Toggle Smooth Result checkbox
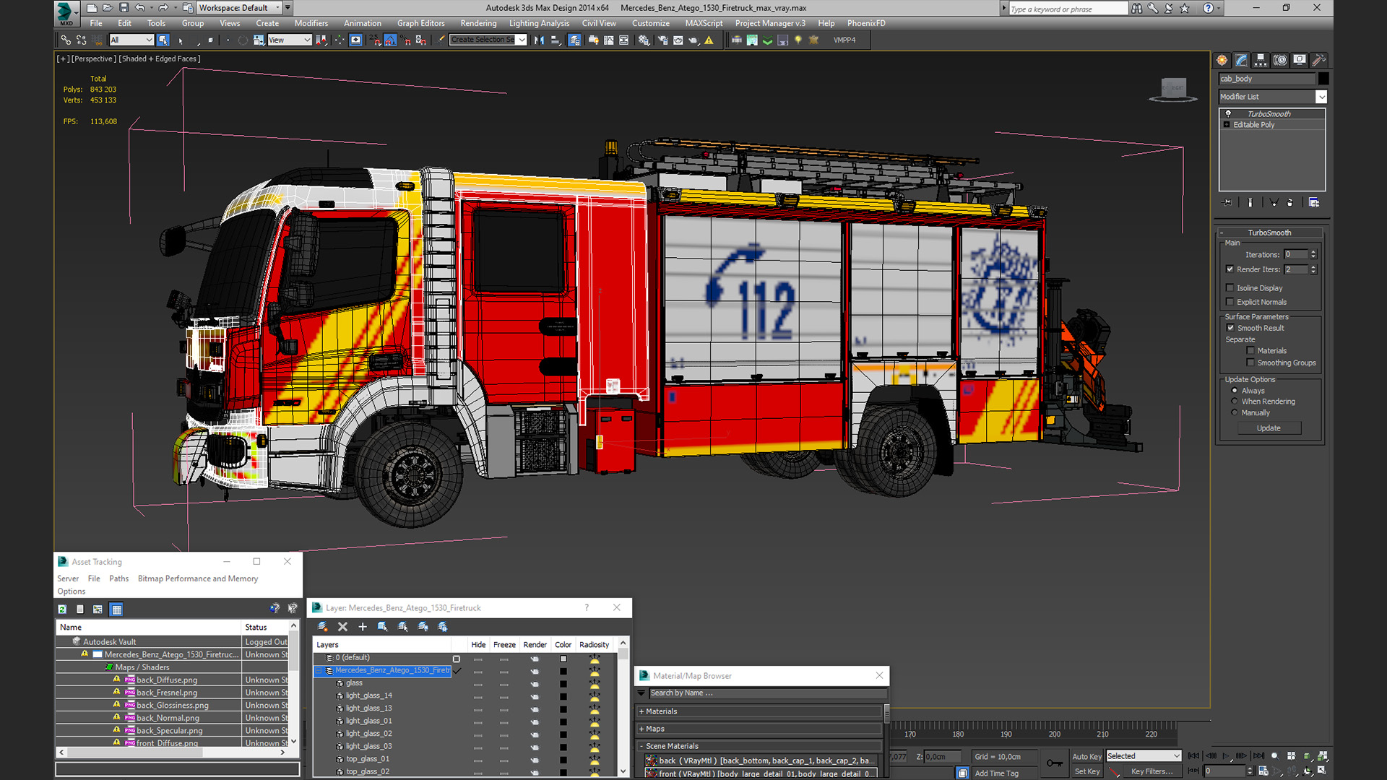Viewport: 1387px width, 780px height. point(1231,328)
